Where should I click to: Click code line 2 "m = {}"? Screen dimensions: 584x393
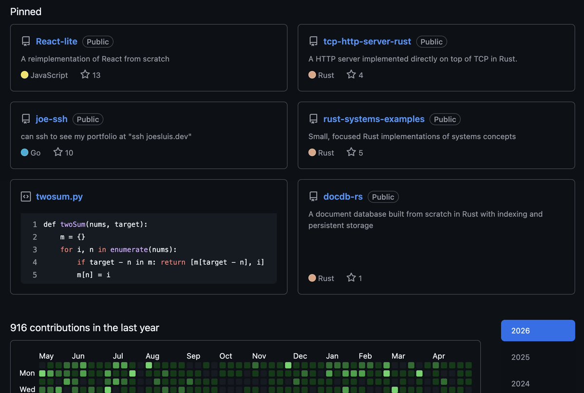(73, 237)
